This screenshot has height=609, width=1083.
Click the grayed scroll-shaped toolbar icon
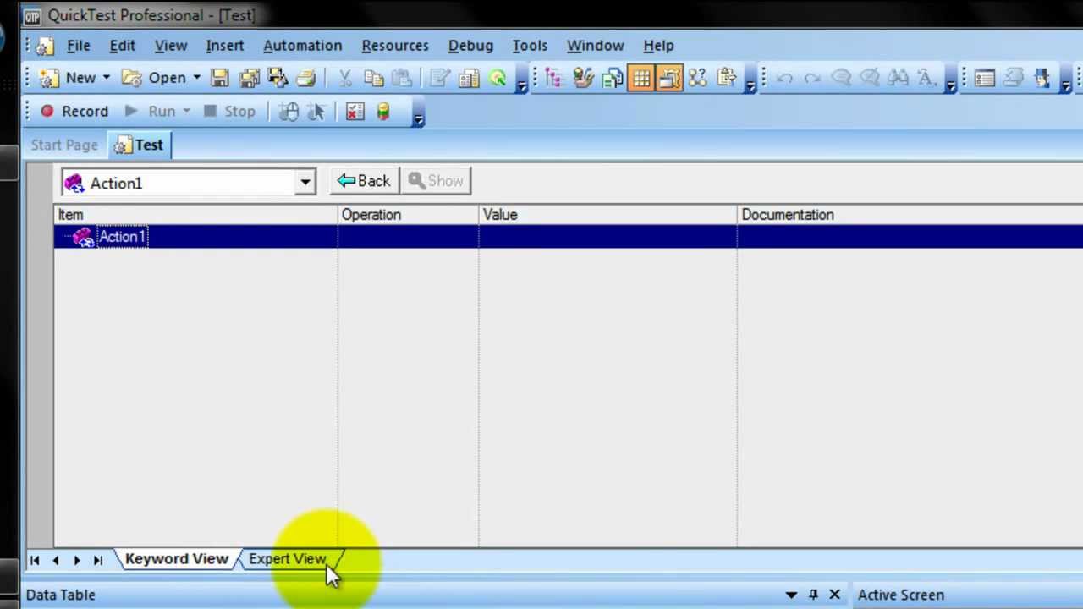click(x=1013, y=78)
